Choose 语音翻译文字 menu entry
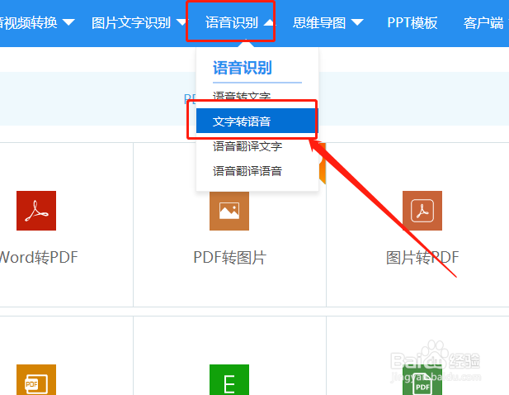The height and width of the screenshot is (395, 509). point(247,146)
